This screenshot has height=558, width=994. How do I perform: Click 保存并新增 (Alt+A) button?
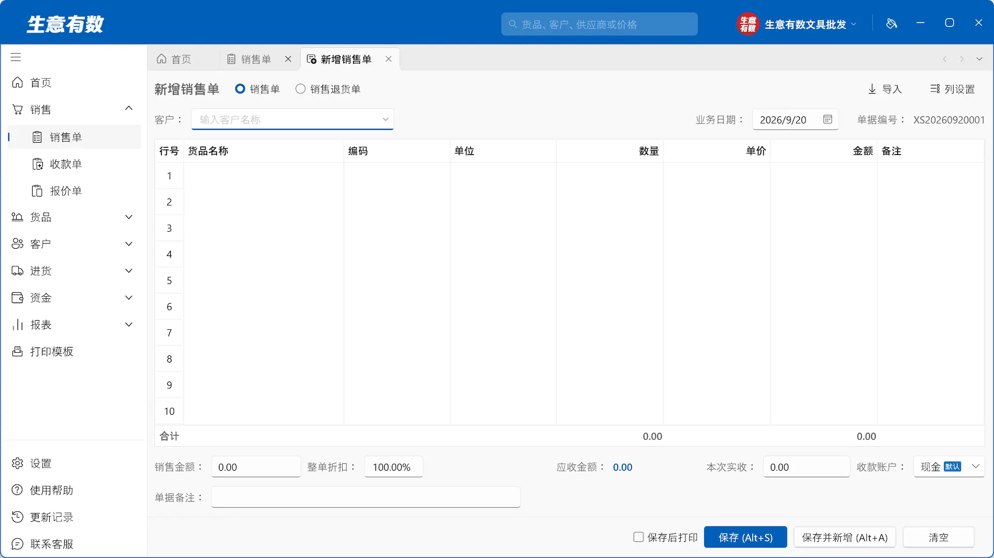click(x=845, y=537)
